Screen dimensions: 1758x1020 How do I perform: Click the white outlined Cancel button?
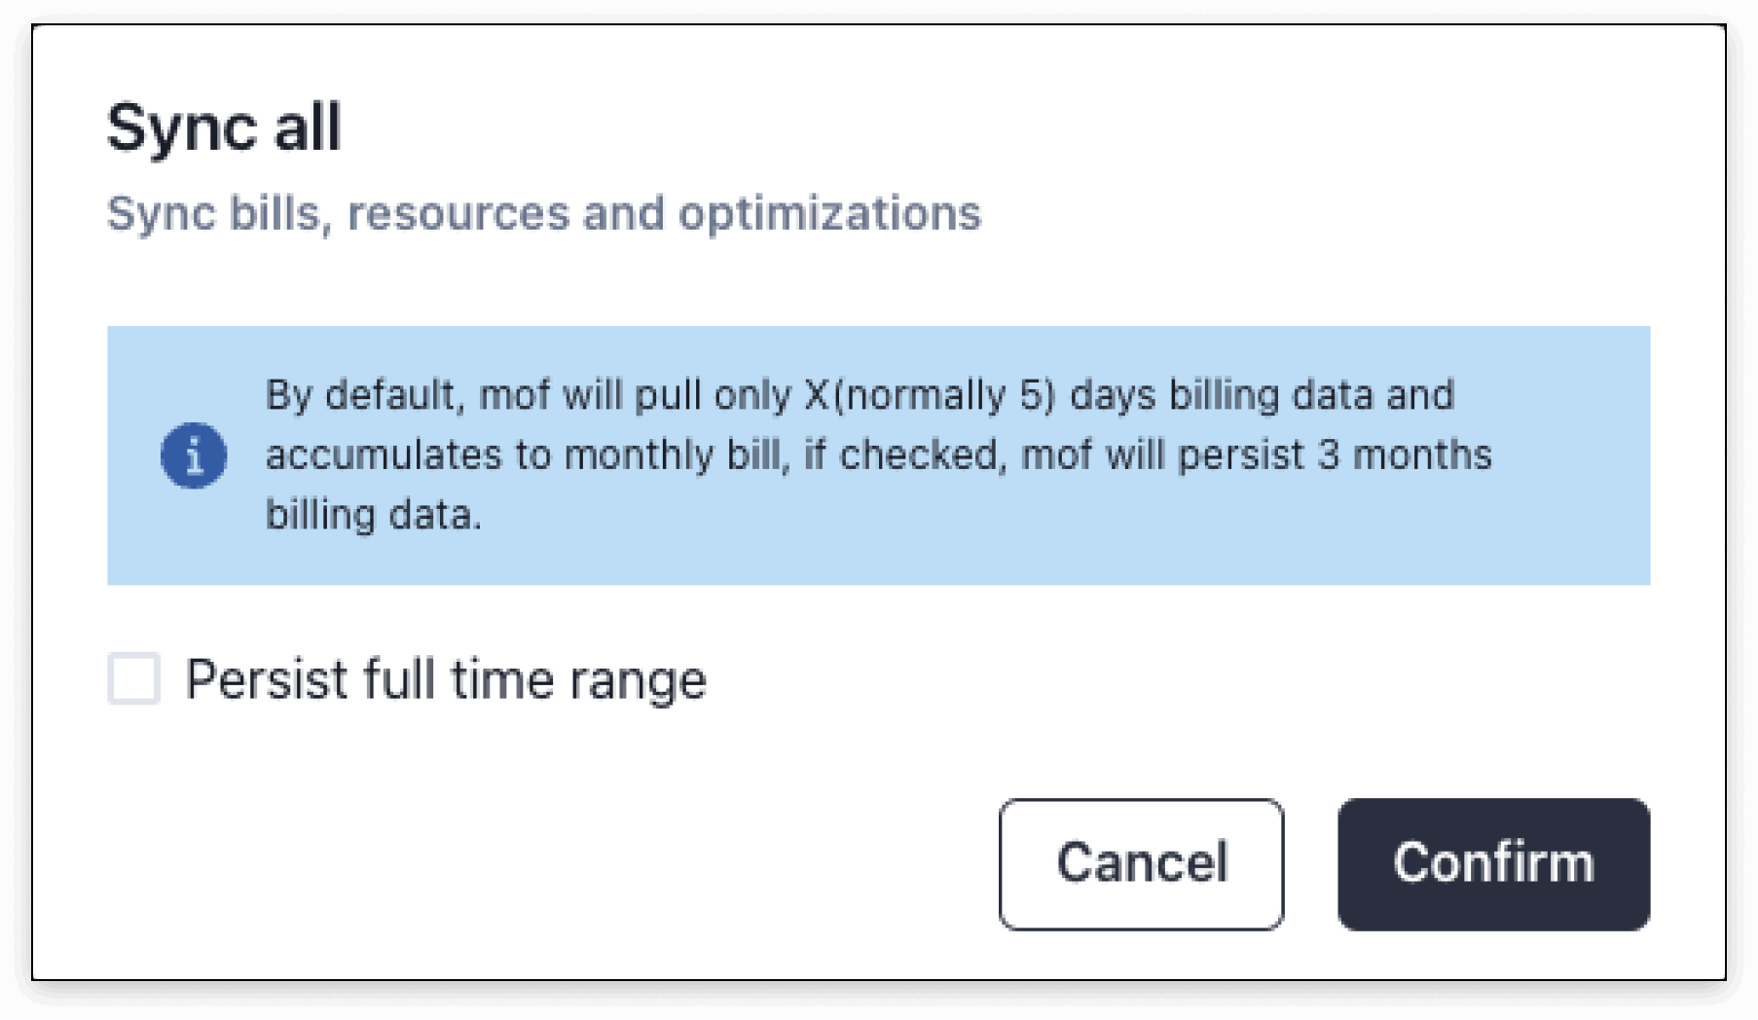click(1141, 864)
